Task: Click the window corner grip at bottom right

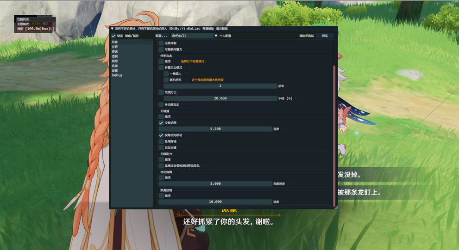Action: click(x=336, y=207)
